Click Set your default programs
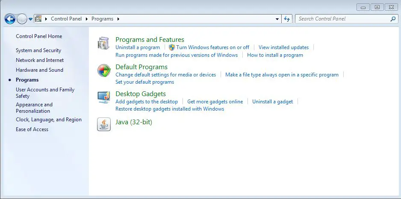This screenshot has height=199, width=401. tap(145, 82)
